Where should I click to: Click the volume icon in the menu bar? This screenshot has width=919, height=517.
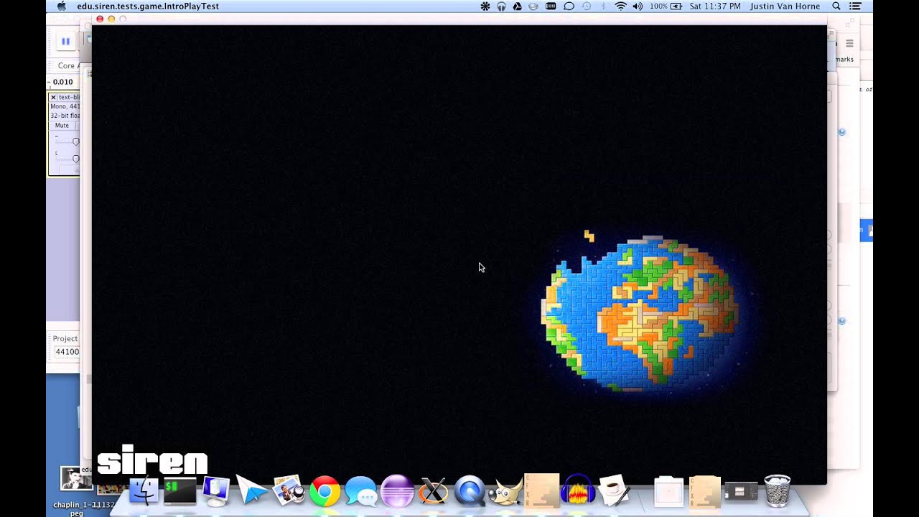(638, 6)
